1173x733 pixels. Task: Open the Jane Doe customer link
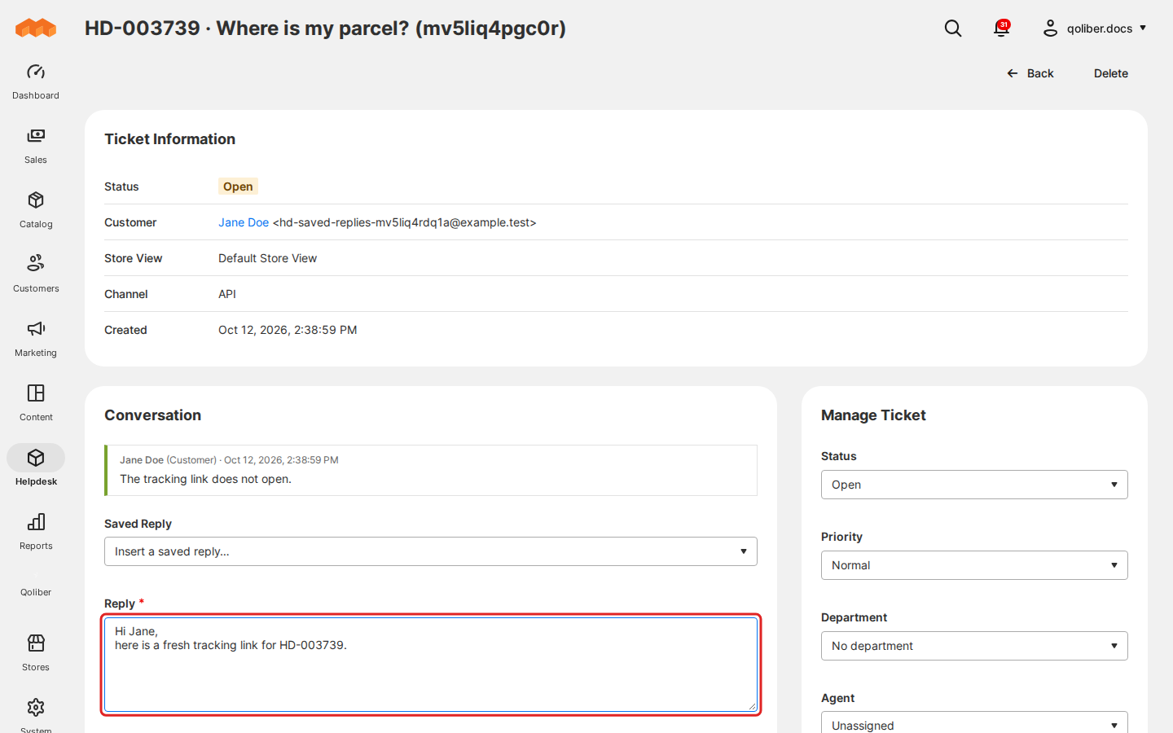click(x=244, y=222)
